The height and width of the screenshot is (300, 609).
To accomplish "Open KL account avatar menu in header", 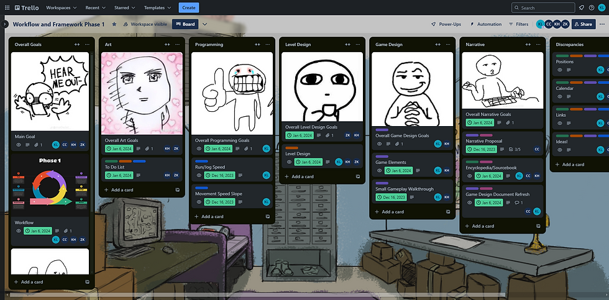I will click(602, 7).
